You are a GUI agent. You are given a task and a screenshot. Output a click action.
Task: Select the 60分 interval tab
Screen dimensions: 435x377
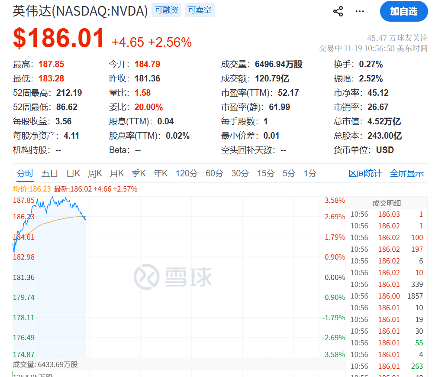[x=213, y=173]
